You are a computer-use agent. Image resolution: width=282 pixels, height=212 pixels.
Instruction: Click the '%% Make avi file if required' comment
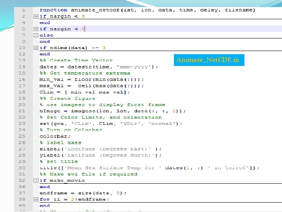[89, 174]
